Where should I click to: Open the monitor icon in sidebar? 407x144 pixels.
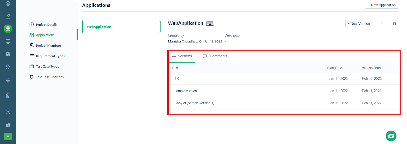(8, 42)
